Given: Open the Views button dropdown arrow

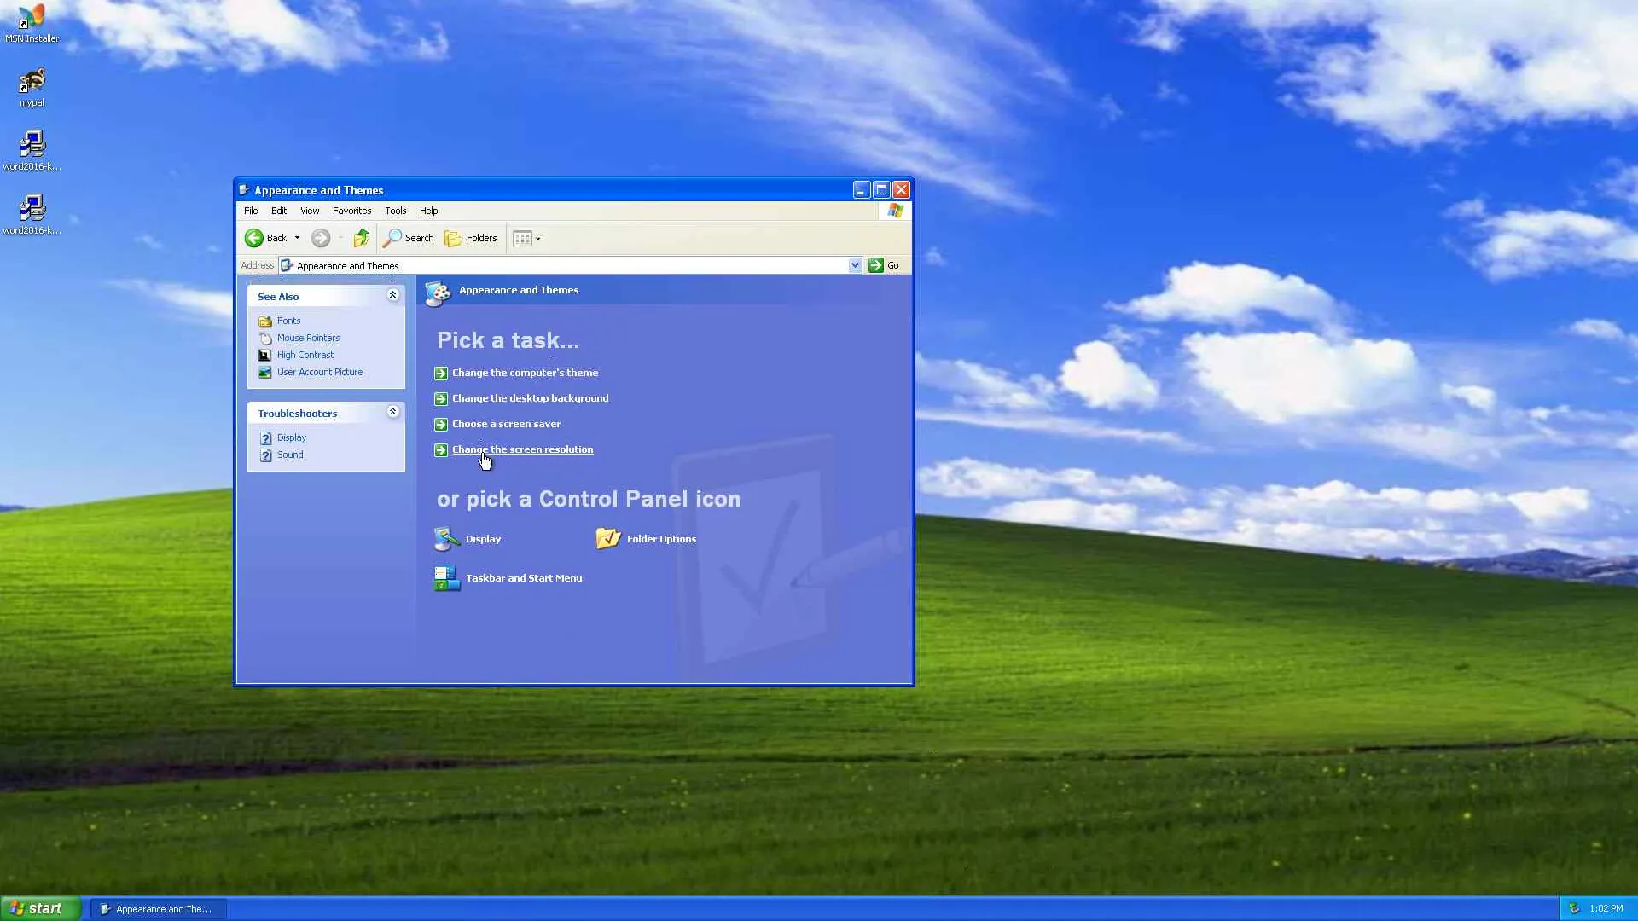Looking at the screenshot, I should pyautogui.click(x=538, y=239).
